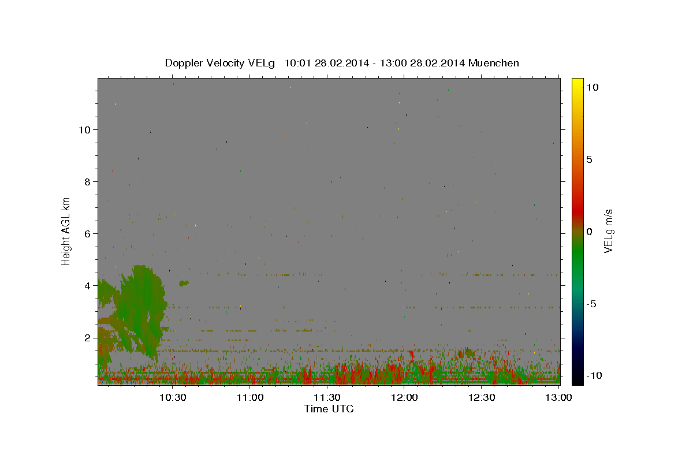Click the 12:30 time tick label

(x=482, y=397)
